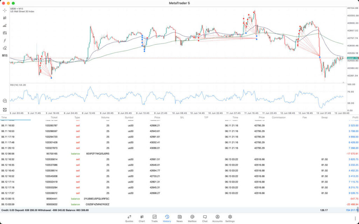Select balance entry CI0Z6F4ZMN07K5EZ
Viewport: 359px width, 224px height.
click(x=179, y=204)
